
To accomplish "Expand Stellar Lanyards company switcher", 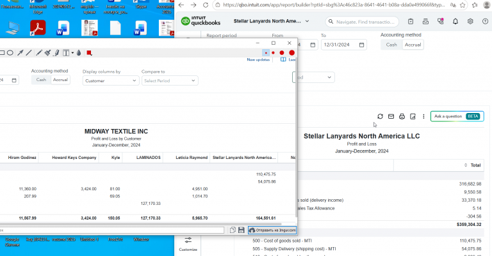I will [x=272, y=21].
